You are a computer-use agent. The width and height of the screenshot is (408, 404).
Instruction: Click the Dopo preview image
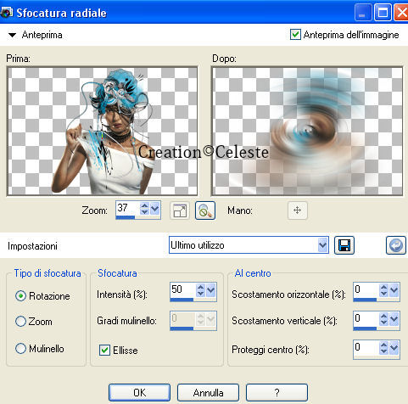pyautogui.click(x=307, y=132)
